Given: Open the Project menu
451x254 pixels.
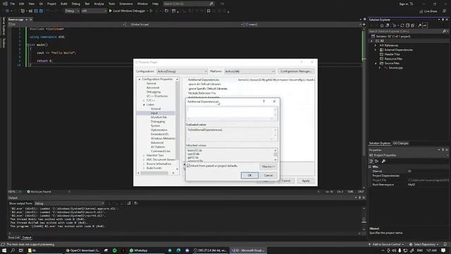Looking at the screenshot, I should pyautogui.click(x=51, y=4).
